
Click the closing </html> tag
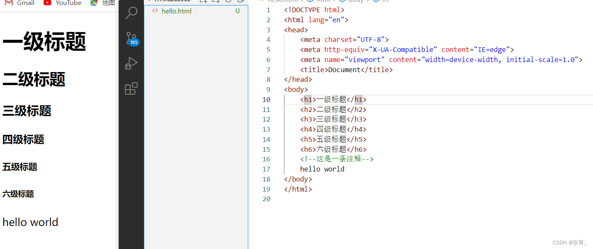coord(298,189)
